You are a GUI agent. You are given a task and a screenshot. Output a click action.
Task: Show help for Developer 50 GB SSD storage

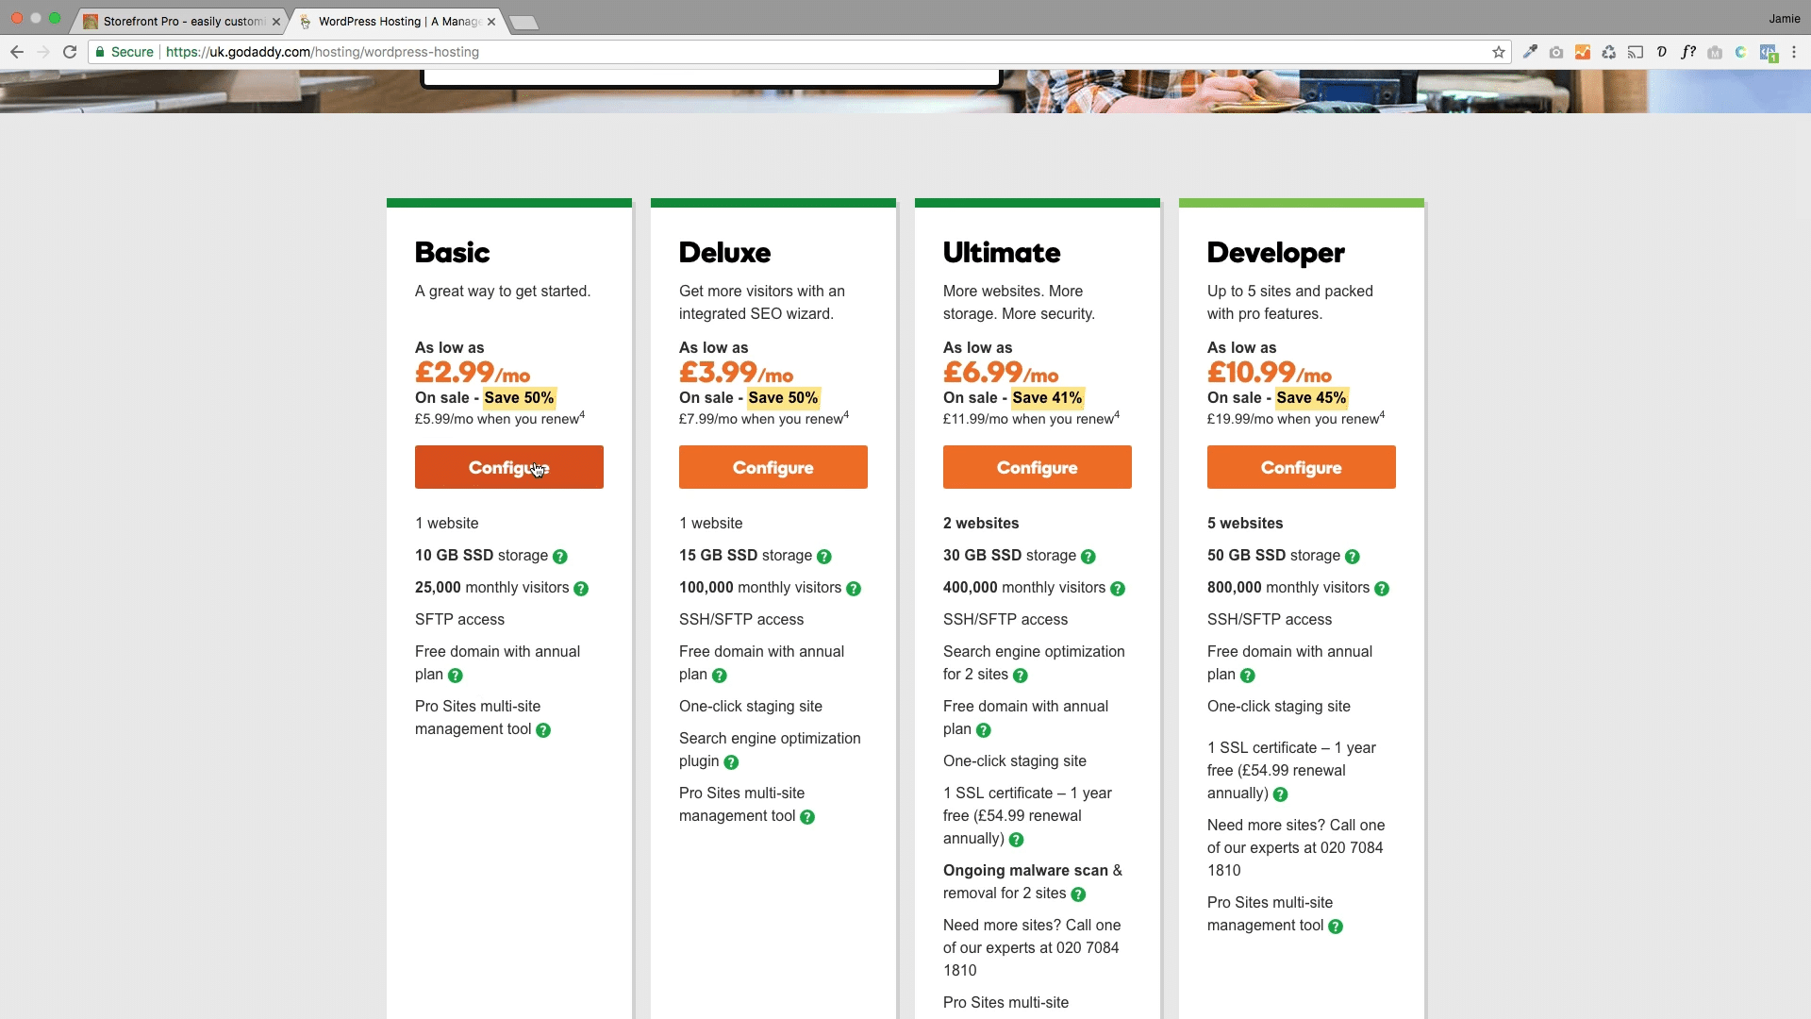(1353, 557)
